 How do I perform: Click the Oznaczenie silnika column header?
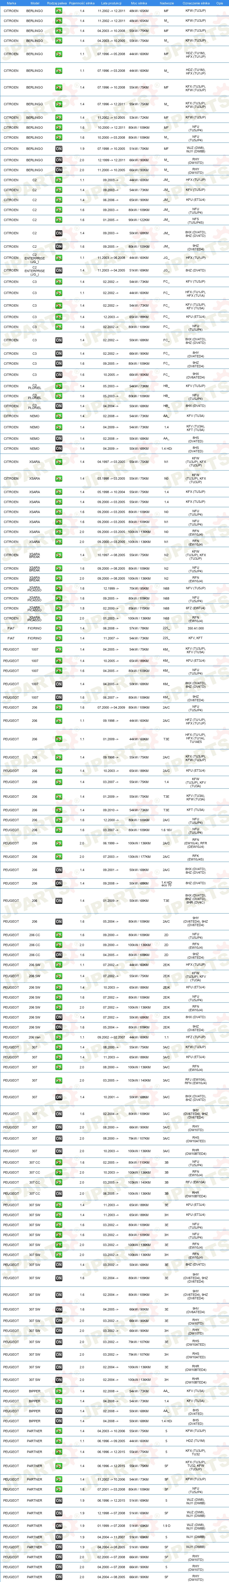coord(196,3)
